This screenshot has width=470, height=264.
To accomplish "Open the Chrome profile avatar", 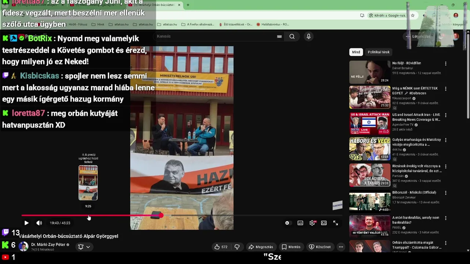I will pos(456,15).
